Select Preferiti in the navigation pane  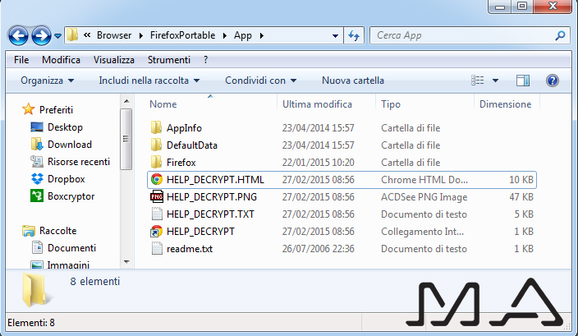tap(56, 110)
